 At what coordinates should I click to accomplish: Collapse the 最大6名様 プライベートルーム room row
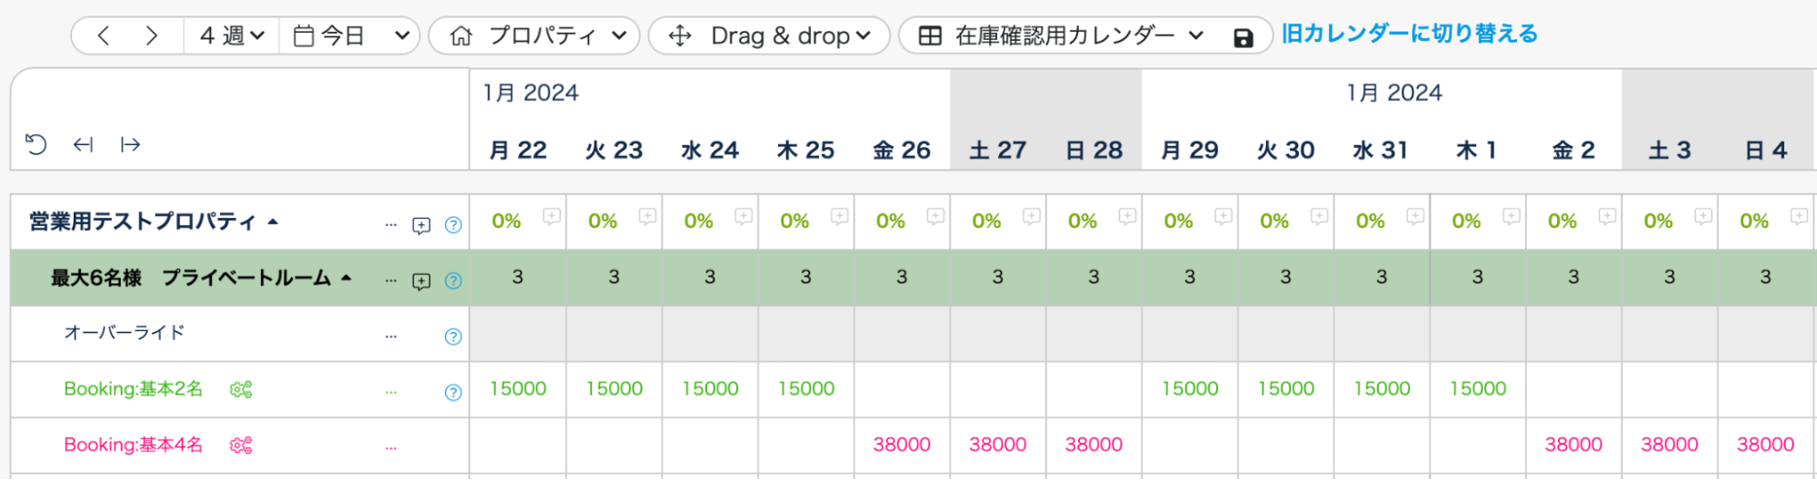345,279
